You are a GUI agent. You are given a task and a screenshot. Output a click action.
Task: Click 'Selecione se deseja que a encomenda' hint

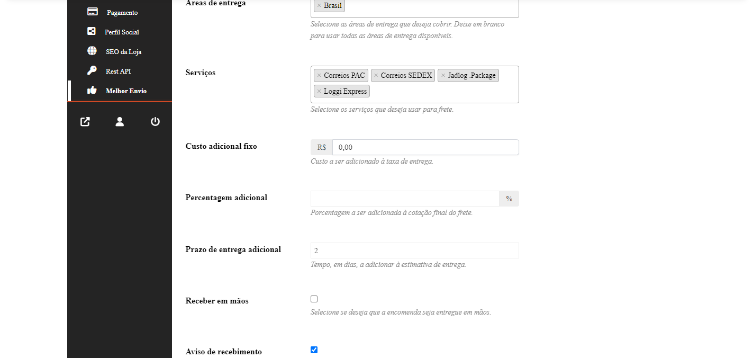click(401, 312)
